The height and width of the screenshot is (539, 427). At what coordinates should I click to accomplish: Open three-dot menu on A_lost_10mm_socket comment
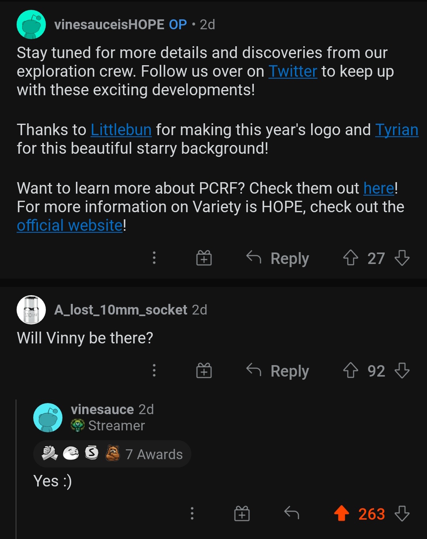(x=154, y=370)
